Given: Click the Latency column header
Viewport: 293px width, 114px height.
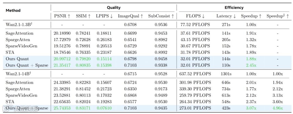Looking at the screenshot, I should 226,16.
